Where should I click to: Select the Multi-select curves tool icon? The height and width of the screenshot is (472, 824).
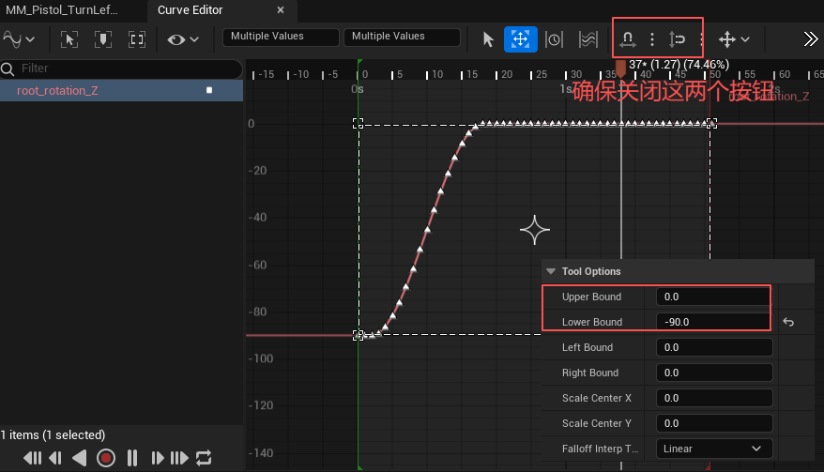(x=588, y=39)
